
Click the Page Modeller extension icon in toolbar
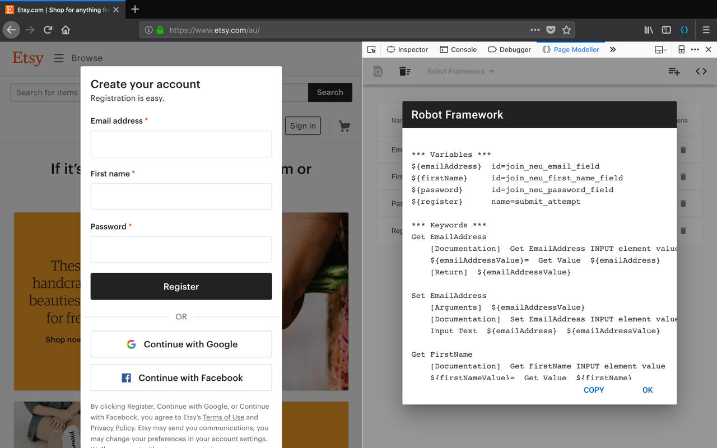tap(684, 30)
